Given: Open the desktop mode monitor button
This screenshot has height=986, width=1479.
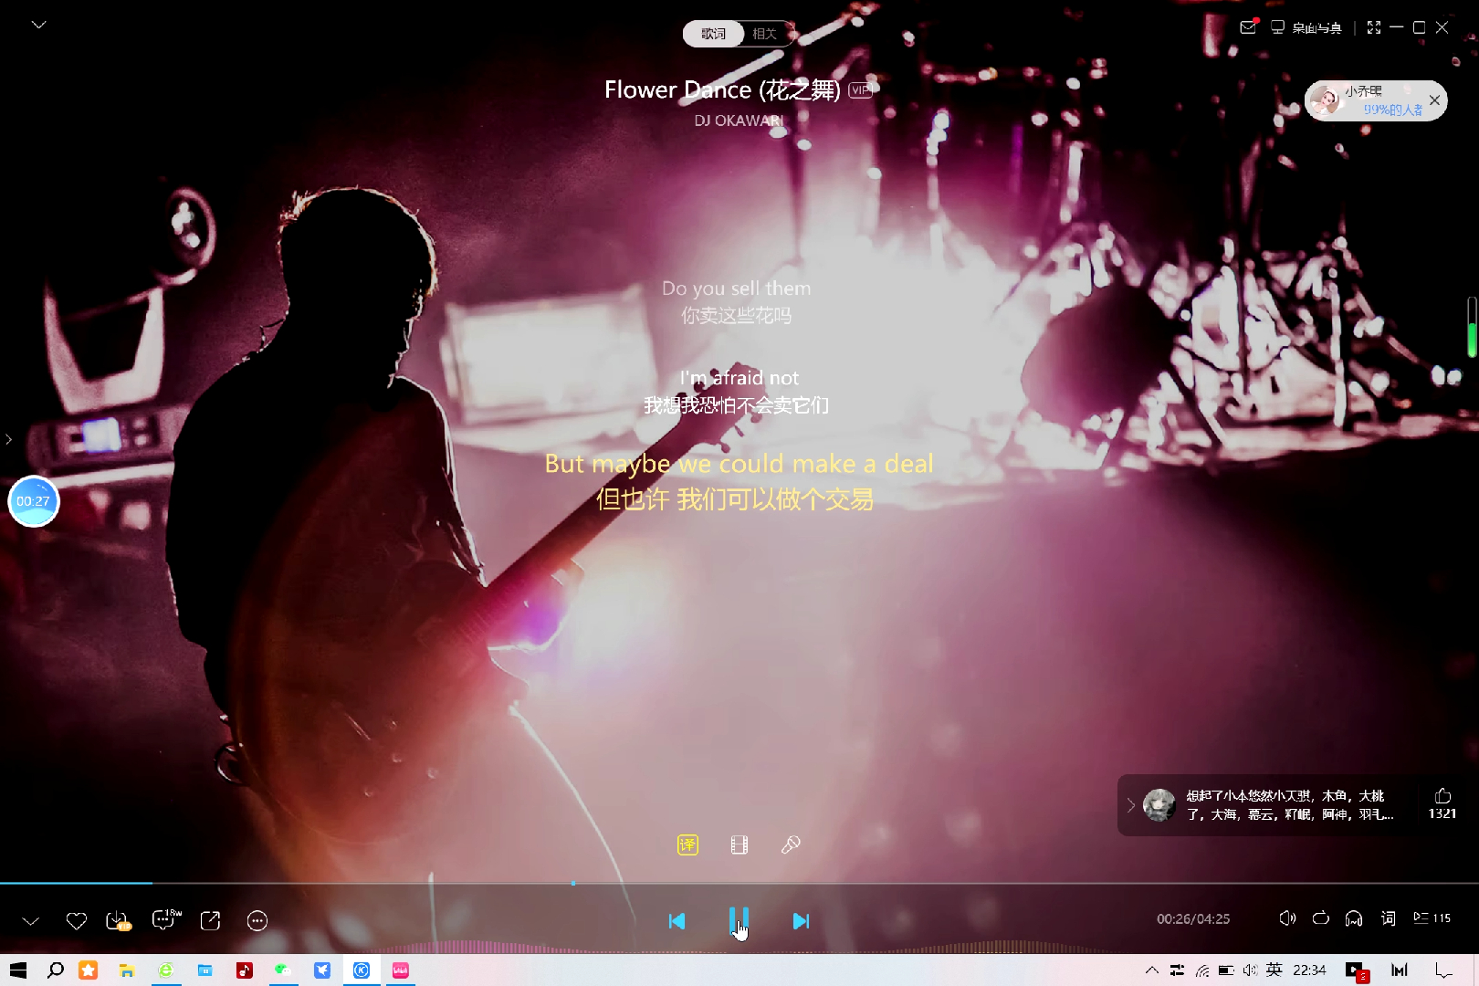Looking at the screenshot, I should [x=1306, y=27].
